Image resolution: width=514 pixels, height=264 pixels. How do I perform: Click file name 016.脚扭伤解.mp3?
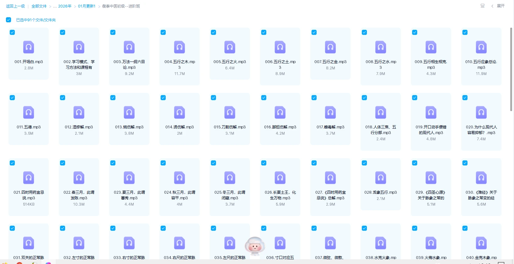pos(280,127)
